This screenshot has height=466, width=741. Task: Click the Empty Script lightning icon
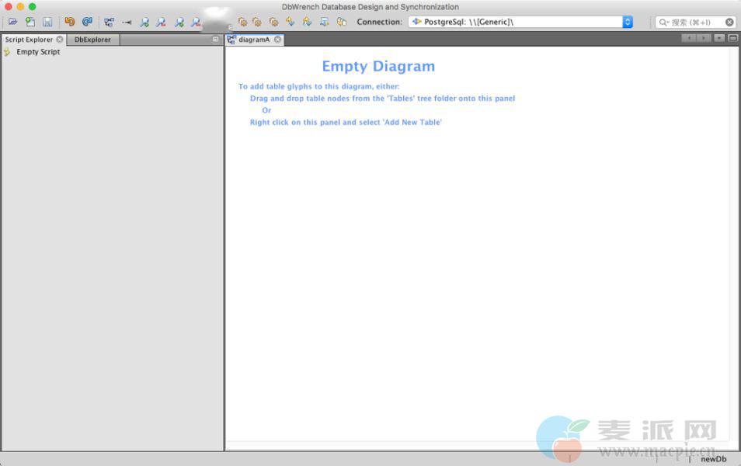click(7, 52)
